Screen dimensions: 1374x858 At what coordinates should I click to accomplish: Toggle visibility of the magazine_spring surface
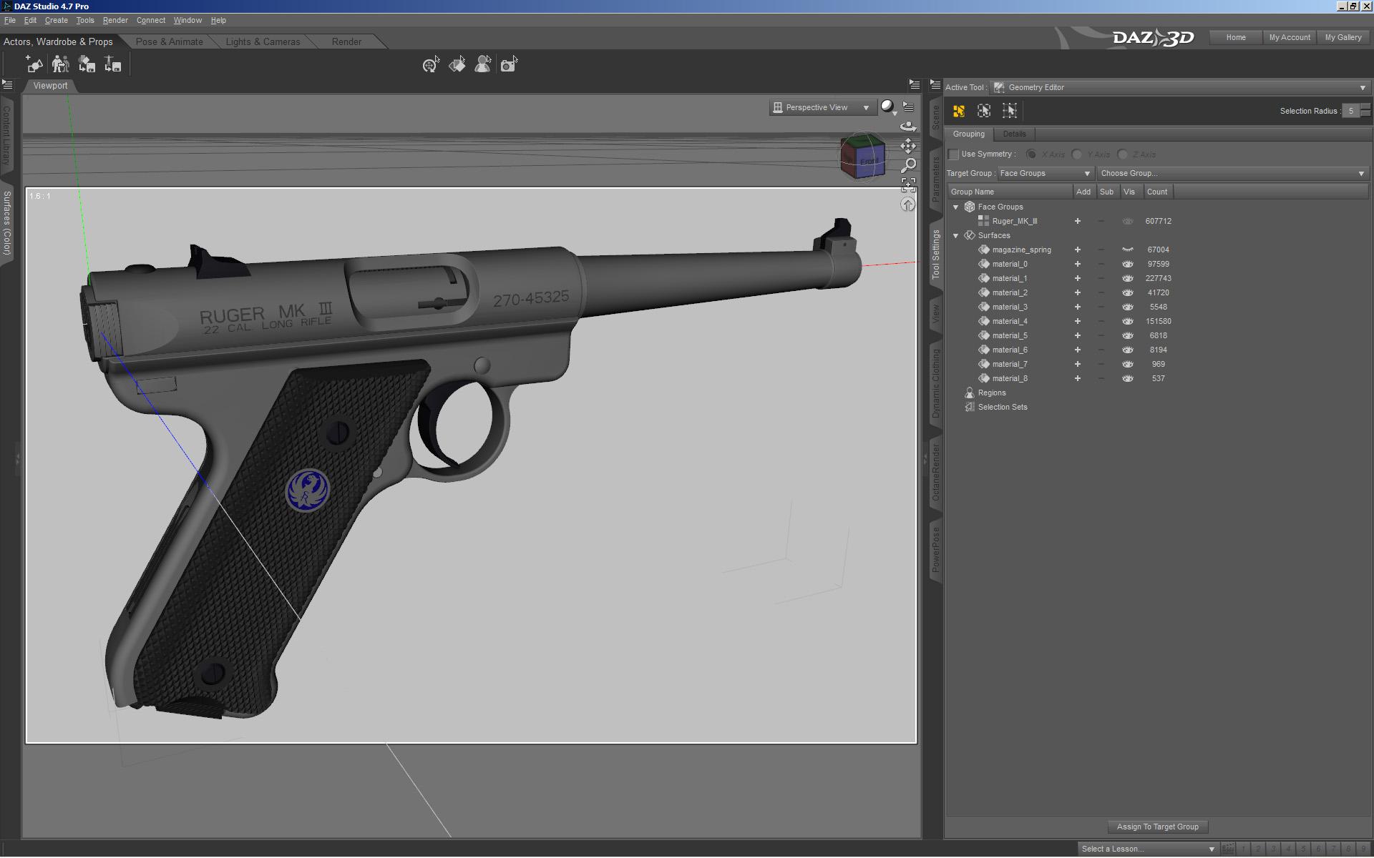coord(1127,250)
